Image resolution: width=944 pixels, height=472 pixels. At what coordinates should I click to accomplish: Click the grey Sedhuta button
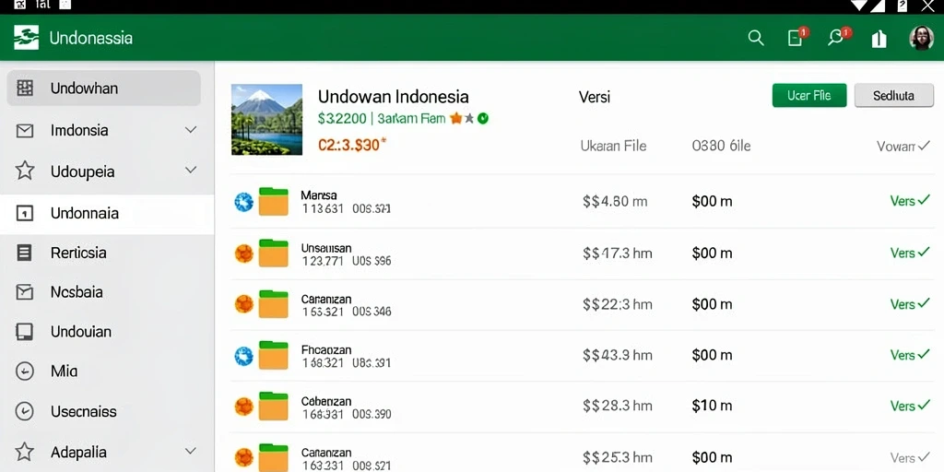coord(893,95)
